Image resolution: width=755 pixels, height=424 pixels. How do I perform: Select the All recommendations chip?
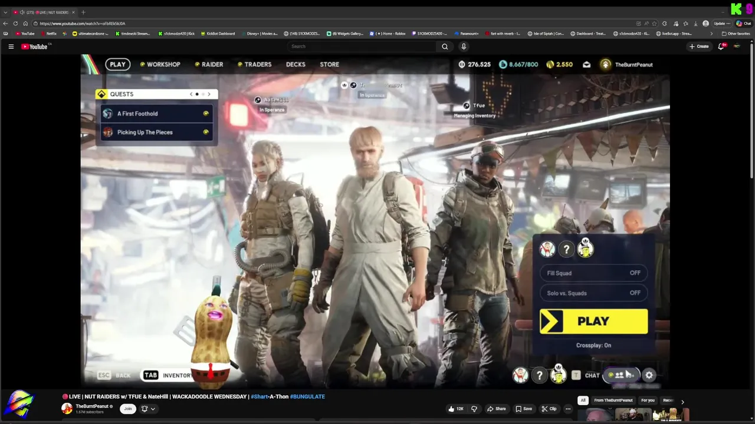tap(583, 400)
